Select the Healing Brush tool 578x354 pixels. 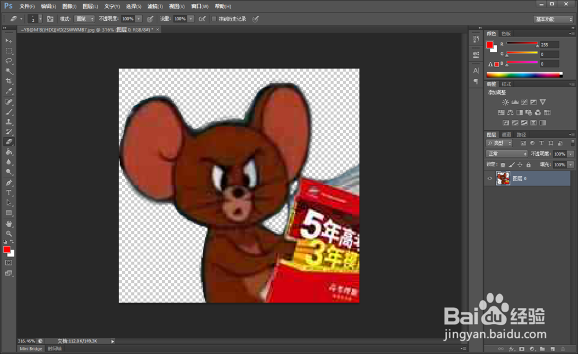point(9,102)
